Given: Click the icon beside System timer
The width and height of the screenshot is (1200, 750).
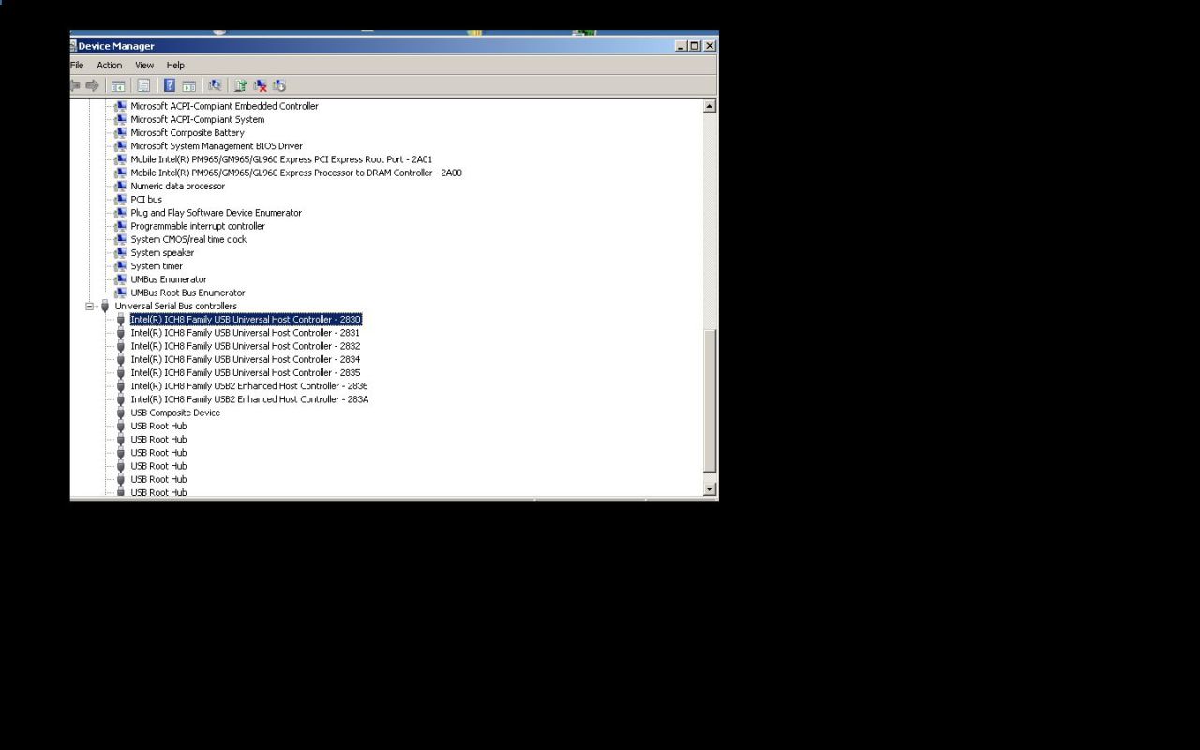Looking at the screenshot, I should click(120, 266).
